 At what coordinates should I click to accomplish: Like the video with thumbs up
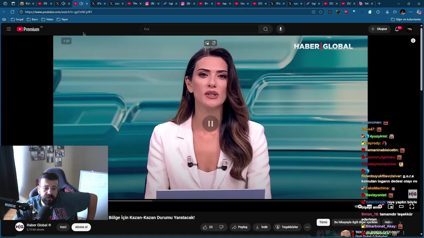(208, 227)
